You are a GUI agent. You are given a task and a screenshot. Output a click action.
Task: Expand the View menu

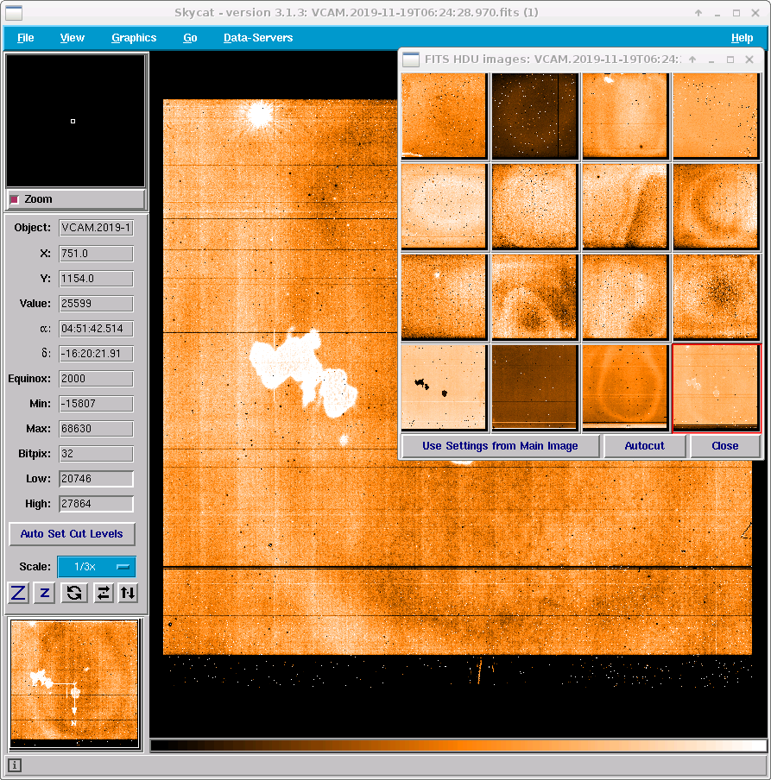[73, 38]
